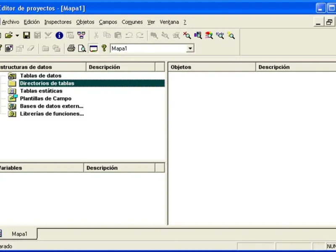Restore the inner Mapa1 document window
The width and height of the screenshot is (336, 252).
pyautogui.click(x=329, y=22)
